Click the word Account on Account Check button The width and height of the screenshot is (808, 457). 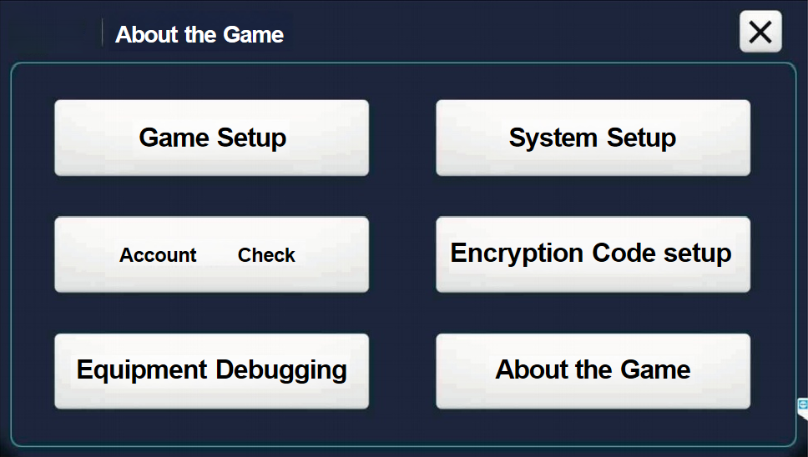click(158, 254)
